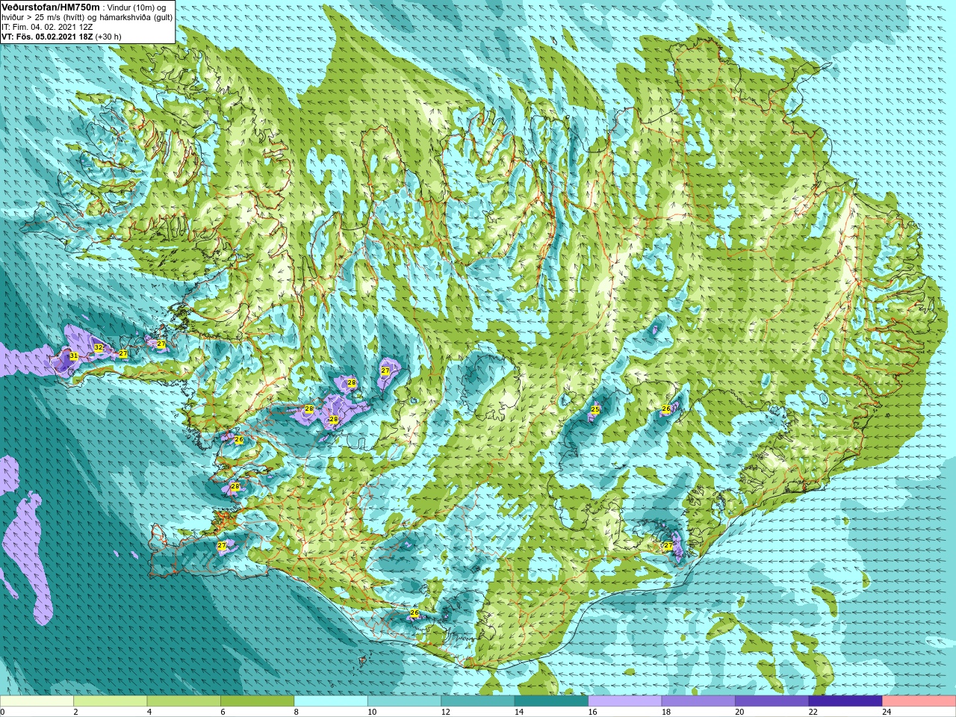
Task: Click the 'Vindur (10m) og' description text
Action: [x=136, y=7]
